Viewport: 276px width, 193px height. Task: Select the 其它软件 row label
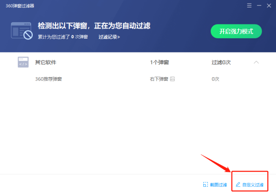coord(46,62)
